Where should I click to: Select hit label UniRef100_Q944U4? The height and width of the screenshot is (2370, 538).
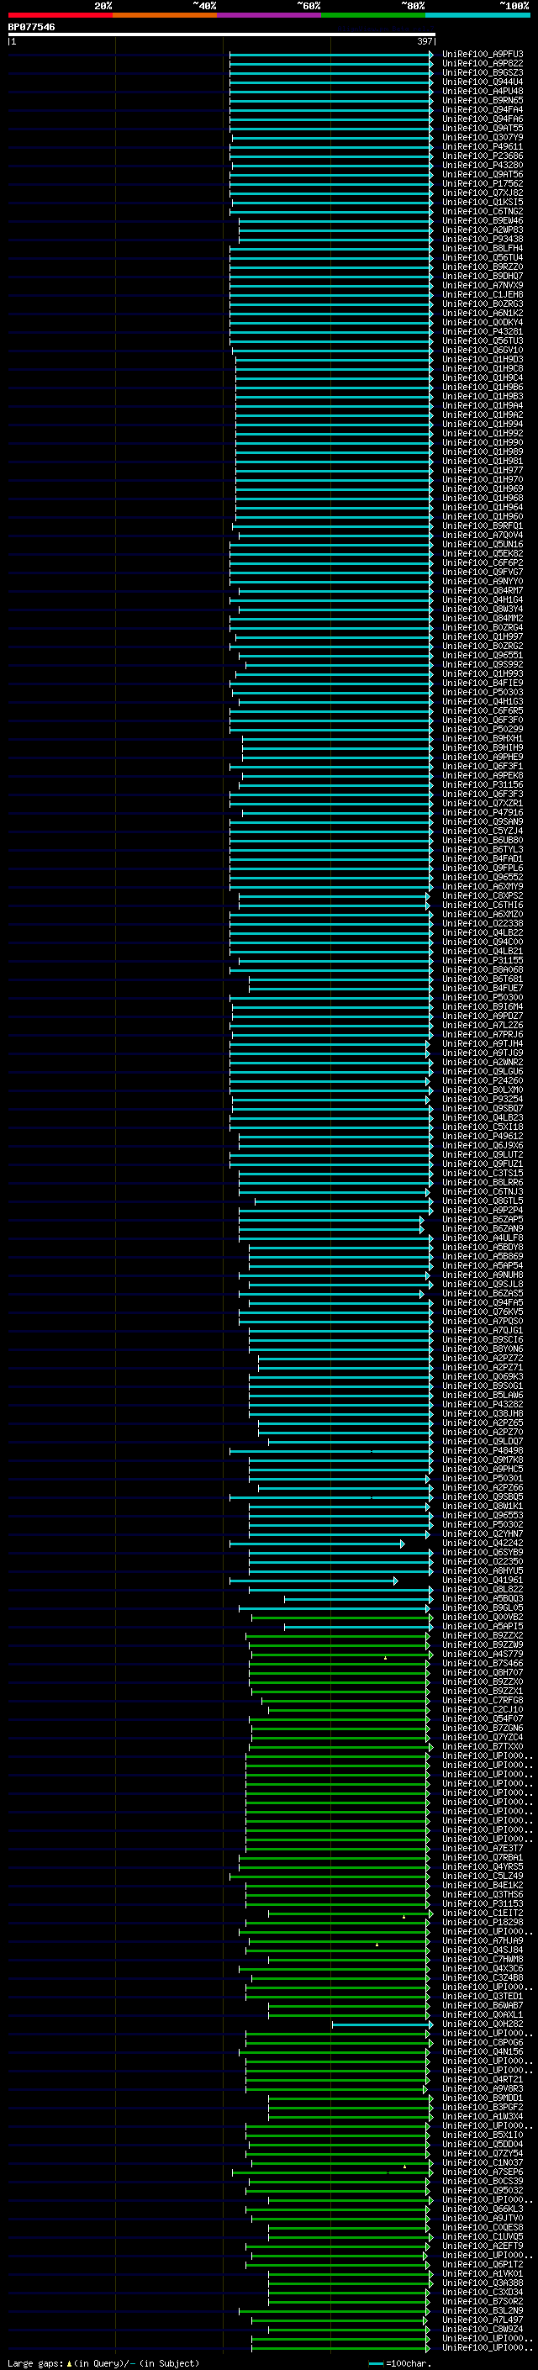(x=483, y=82)
